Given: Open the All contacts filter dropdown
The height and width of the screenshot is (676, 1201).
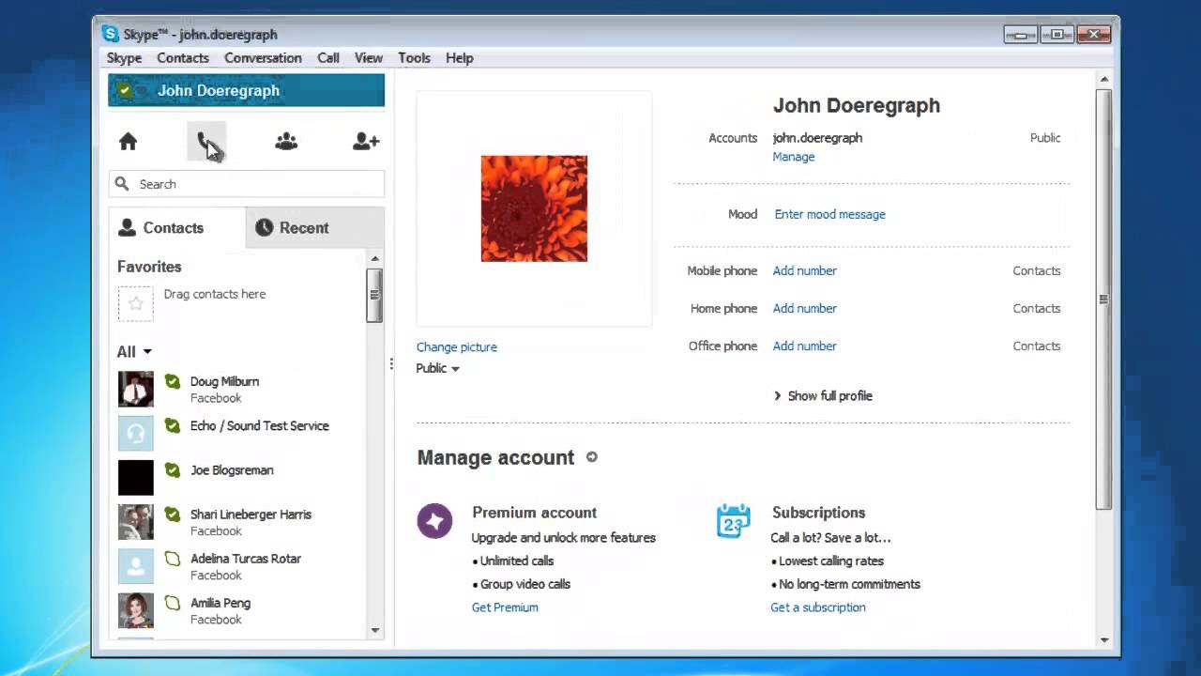Looking at the screenshot, I should (x=134, y=352).
